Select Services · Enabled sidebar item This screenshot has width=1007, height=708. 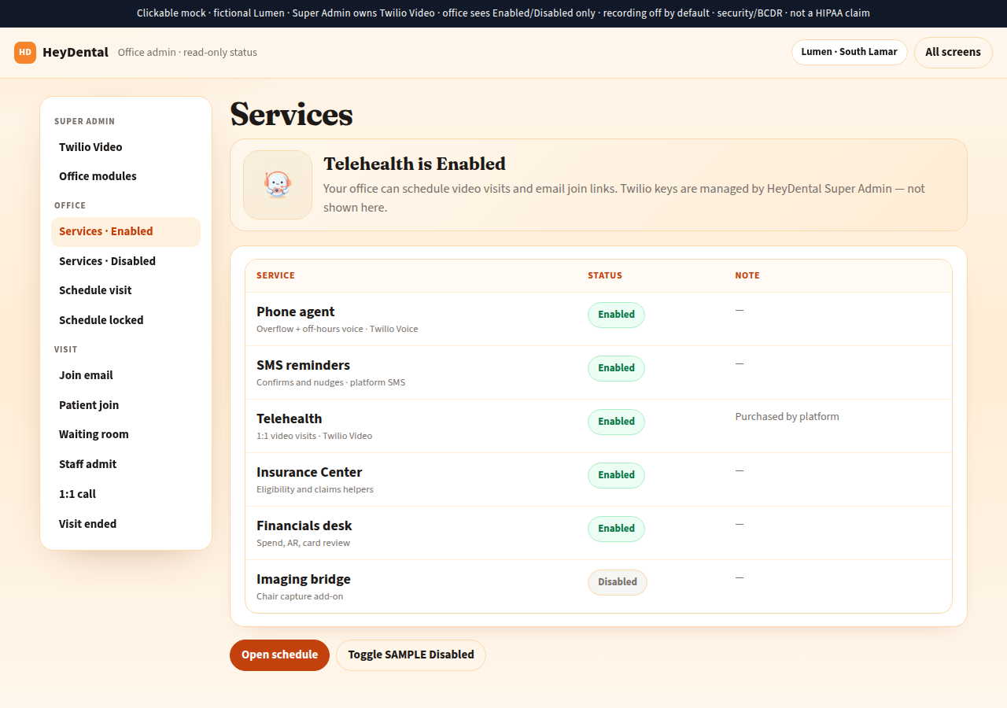(x=126, y=231)
